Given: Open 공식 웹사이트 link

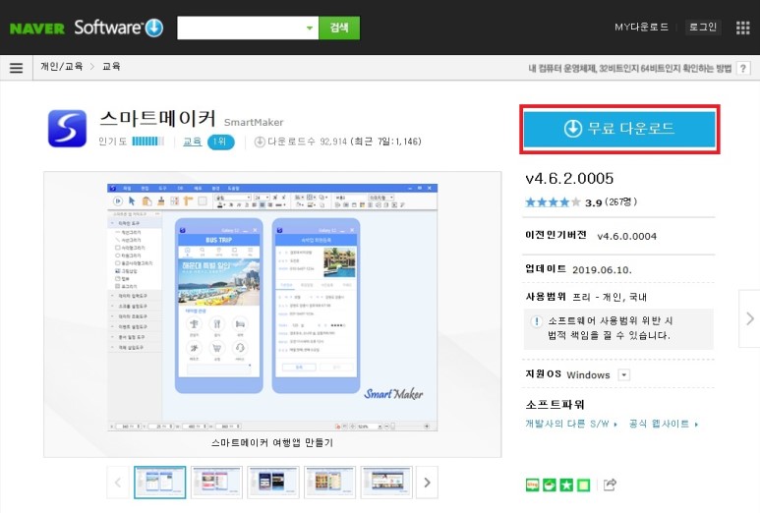Looking at the screenshot, I should (x=663, y=424).
